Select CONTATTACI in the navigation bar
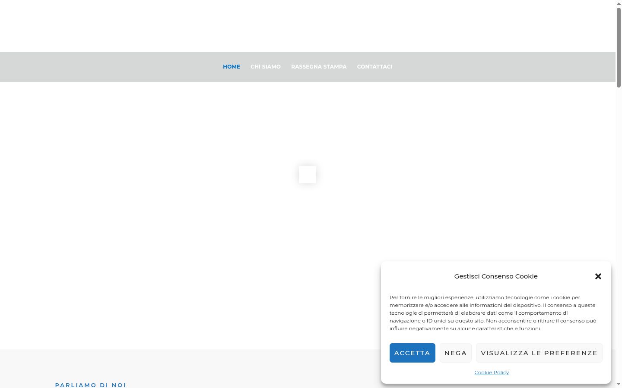The width and height of the screenshot is (622, 388). [374, 67]
